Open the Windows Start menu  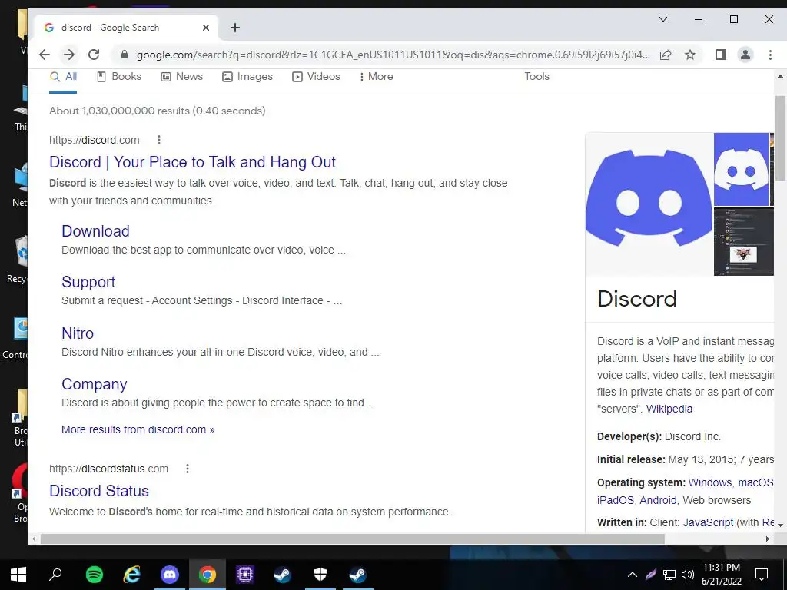tap(18, 575)
